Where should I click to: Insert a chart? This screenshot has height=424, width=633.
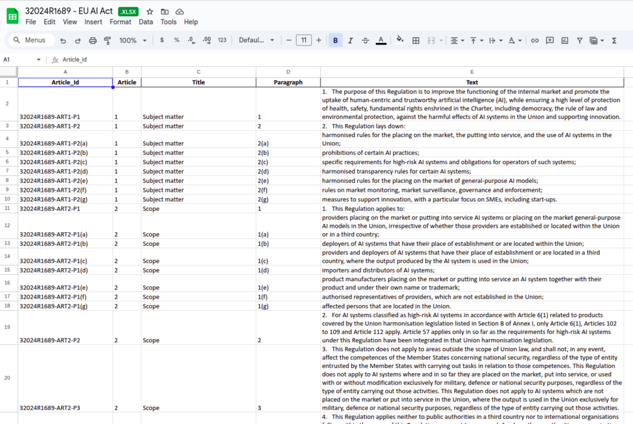(565, 40)
